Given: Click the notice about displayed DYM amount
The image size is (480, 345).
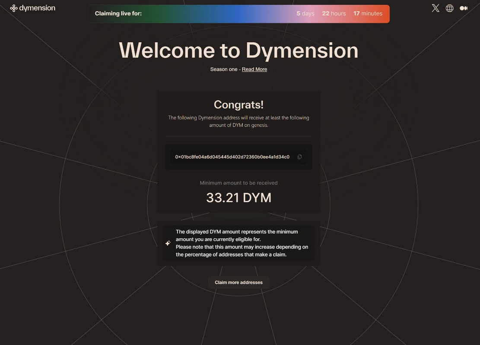Looking at the screenshot, I should pyautogui.click(x=242, y=243).
